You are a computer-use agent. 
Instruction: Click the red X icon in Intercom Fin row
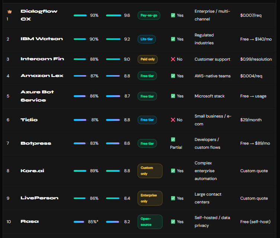pos(173,59)
